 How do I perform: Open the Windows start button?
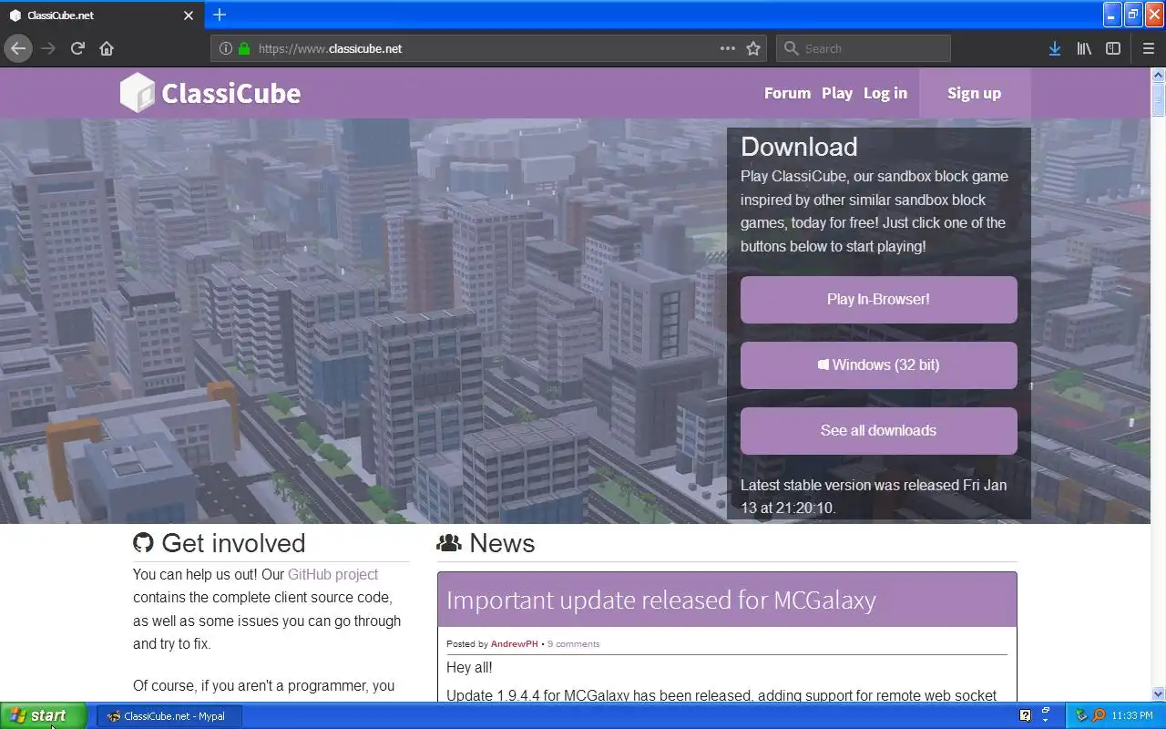(44, 715)
